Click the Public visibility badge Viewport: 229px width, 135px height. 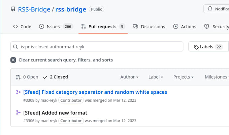coord(96,9)
